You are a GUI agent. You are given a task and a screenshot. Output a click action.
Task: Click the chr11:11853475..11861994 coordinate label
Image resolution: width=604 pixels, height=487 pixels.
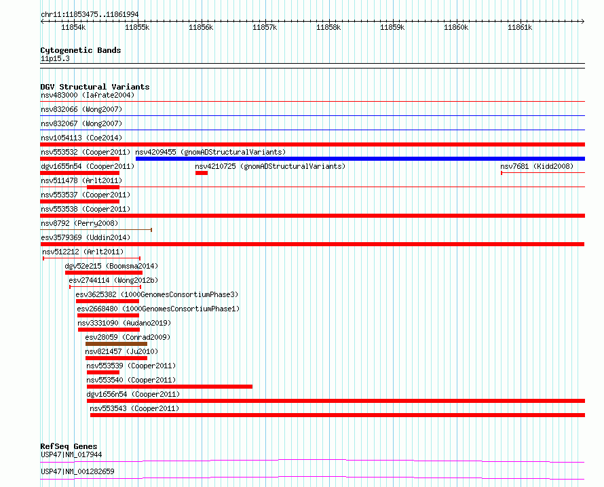coord(90,15)
